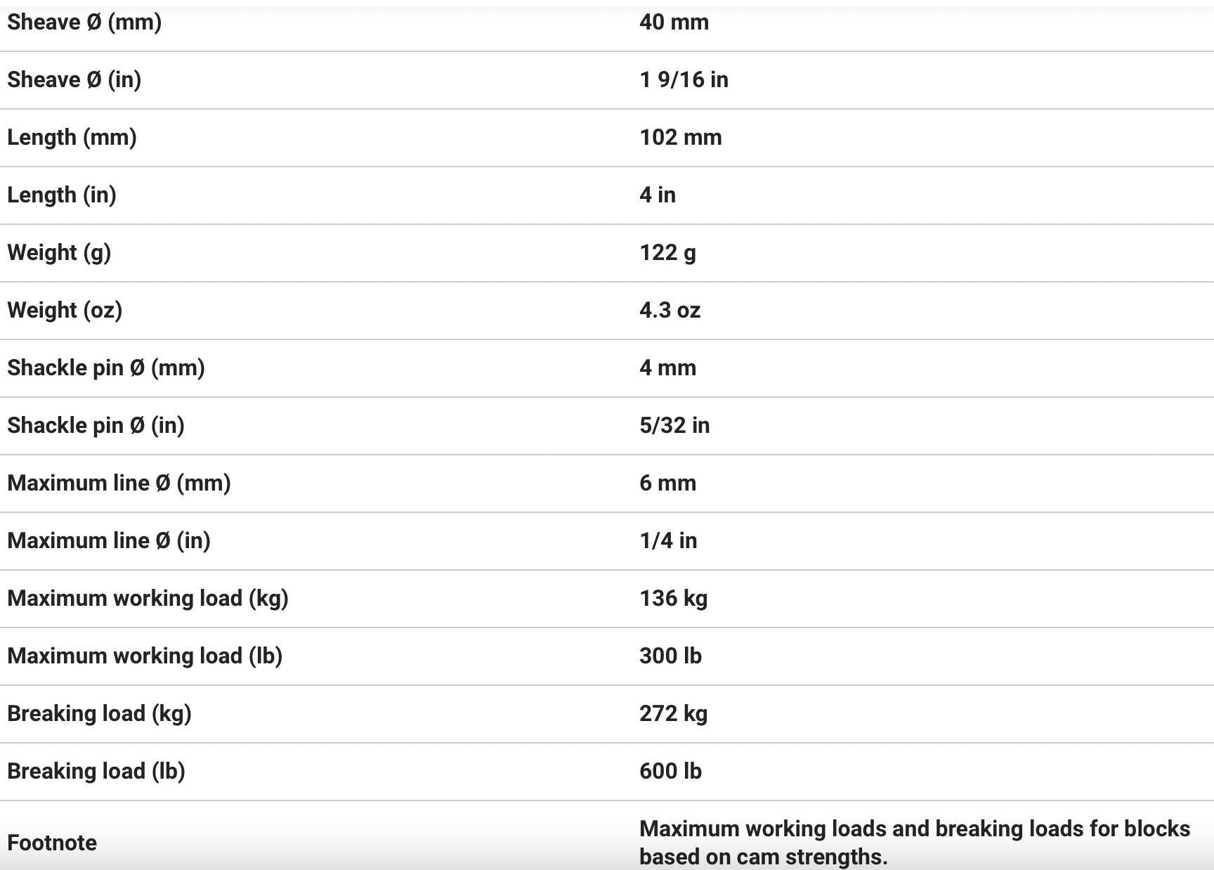Screen dimensions: 1214x870
Task: Select the 272 kg breaking load value
Action: click(x=673, y=714)
